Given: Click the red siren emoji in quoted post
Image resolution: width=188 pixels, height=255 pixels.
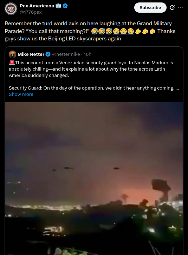Looking at the screenshot, I should (12, 63).
